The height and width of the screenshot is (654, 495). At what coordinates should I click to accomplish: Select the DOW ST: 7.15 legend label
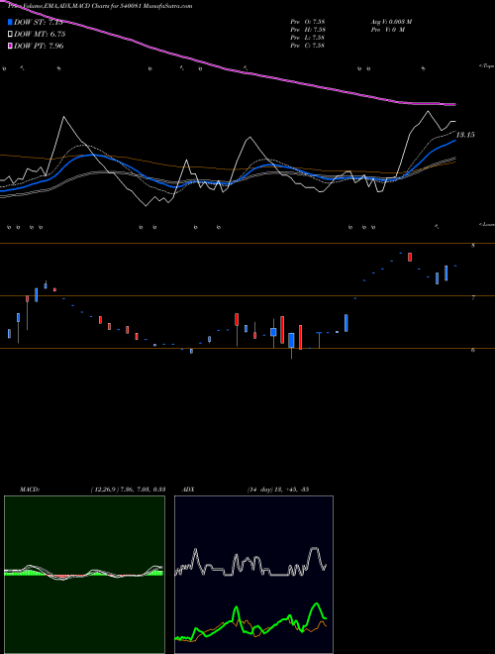pyautogui.click(x=39, y=22)
